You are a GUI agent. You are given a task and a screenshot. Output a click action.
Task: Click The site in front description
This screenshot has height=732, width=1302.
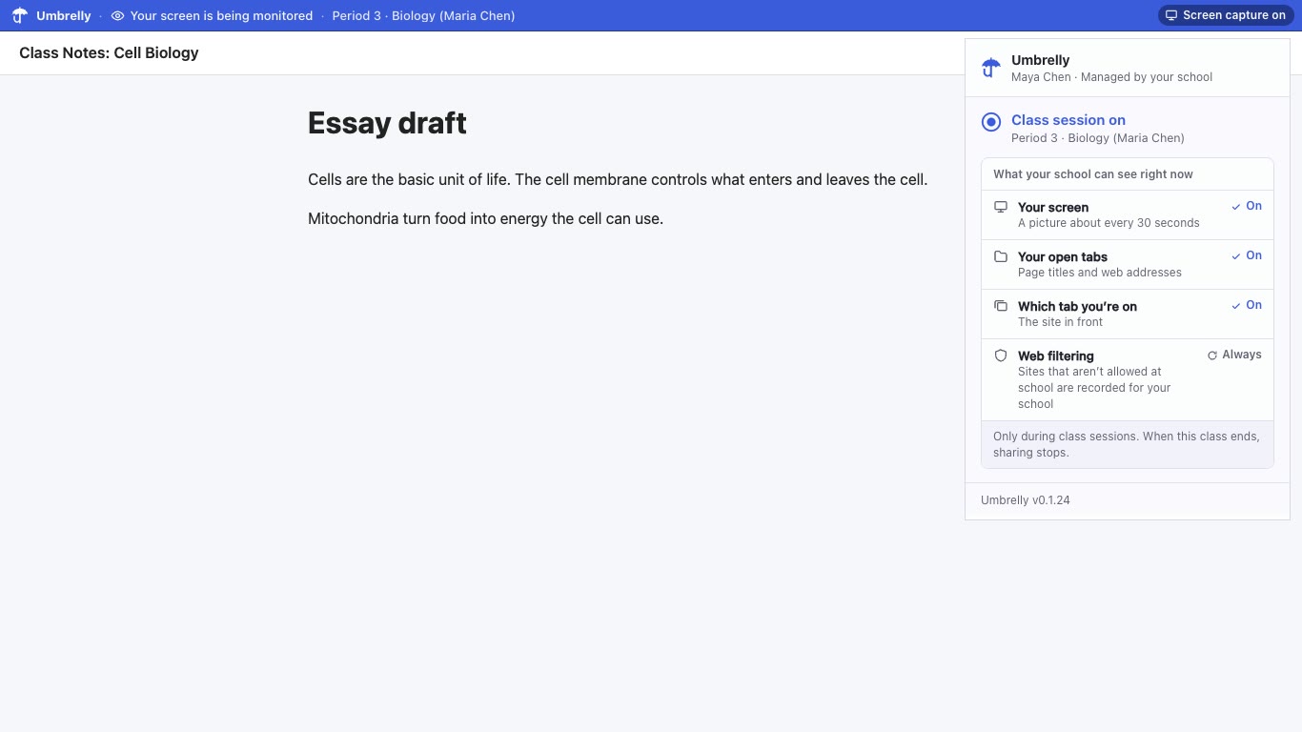pos(1060,322)
